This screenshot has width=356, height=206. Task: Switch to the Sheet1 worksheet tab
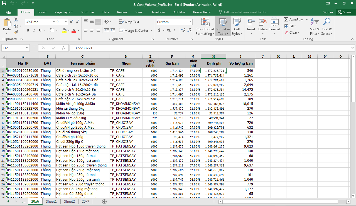tap(51, 201)
